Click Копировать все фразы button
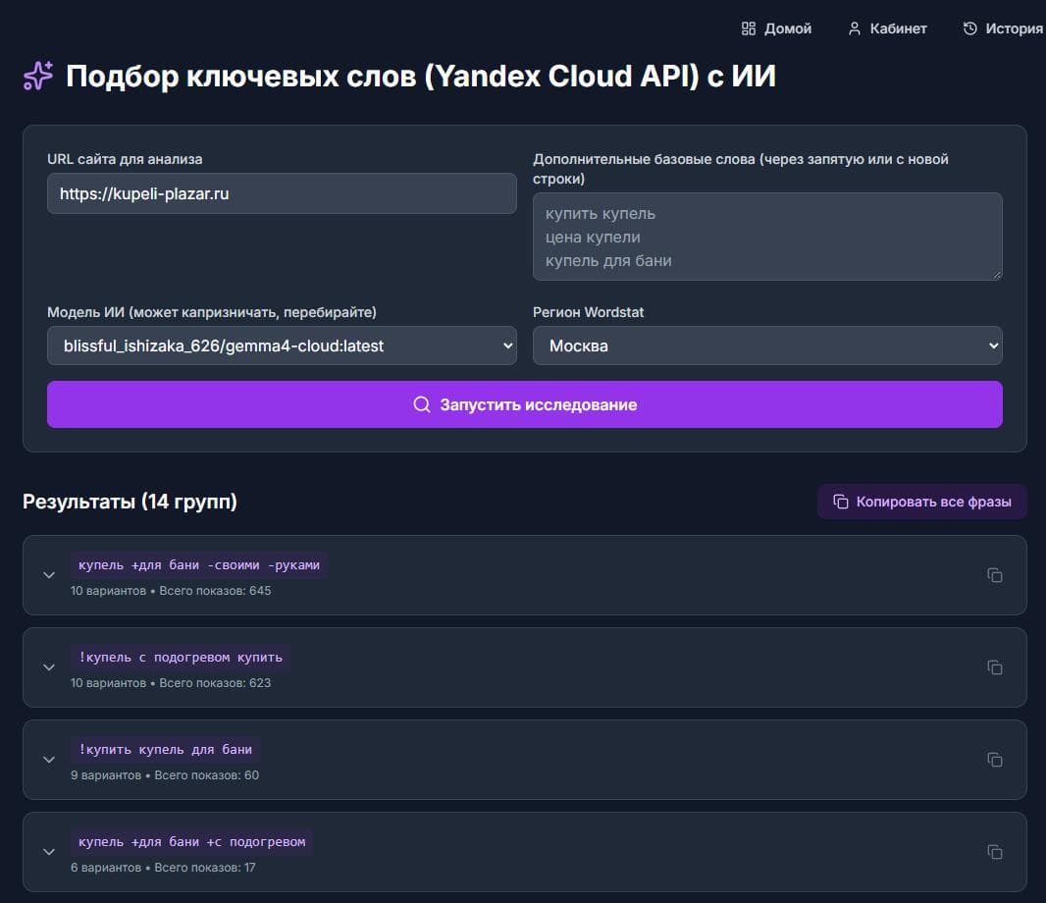The image size is (1046, 903). click(921, 502)
